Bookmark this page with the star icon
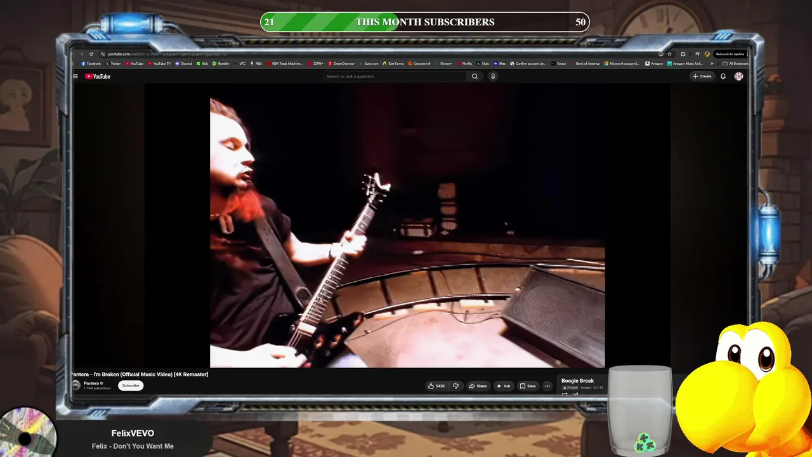 pyautogui.click(x=669, y=54)
